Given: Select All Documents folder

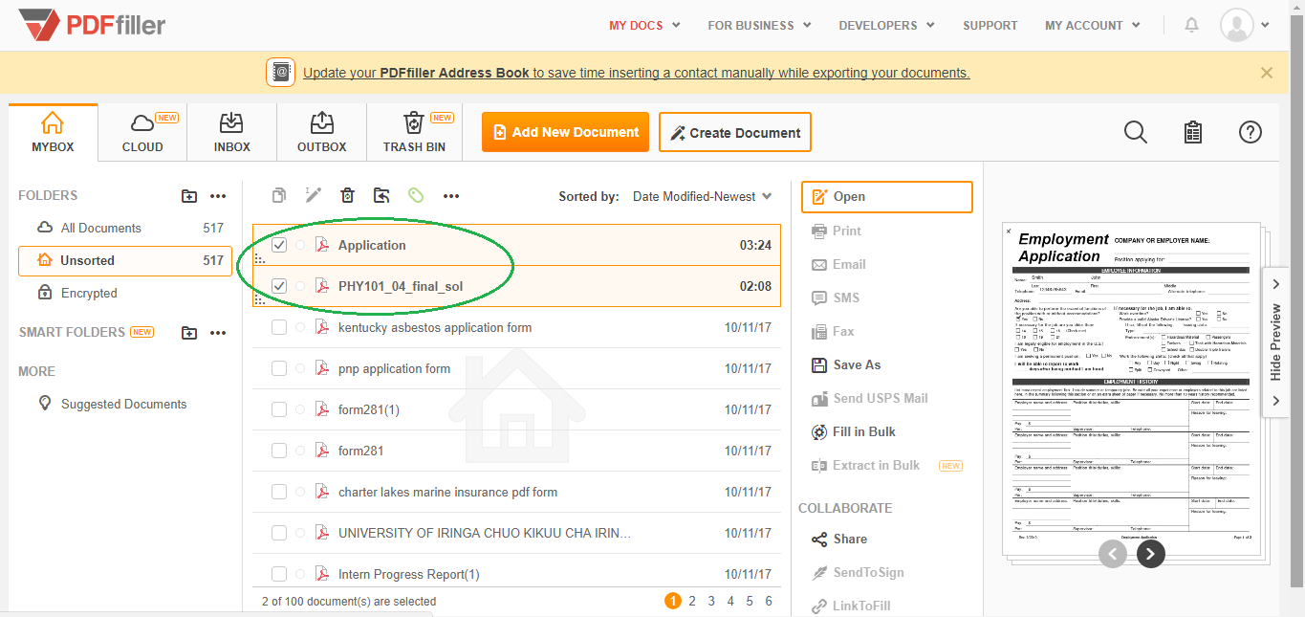Looking at the screenshot, I should [125, 228].
